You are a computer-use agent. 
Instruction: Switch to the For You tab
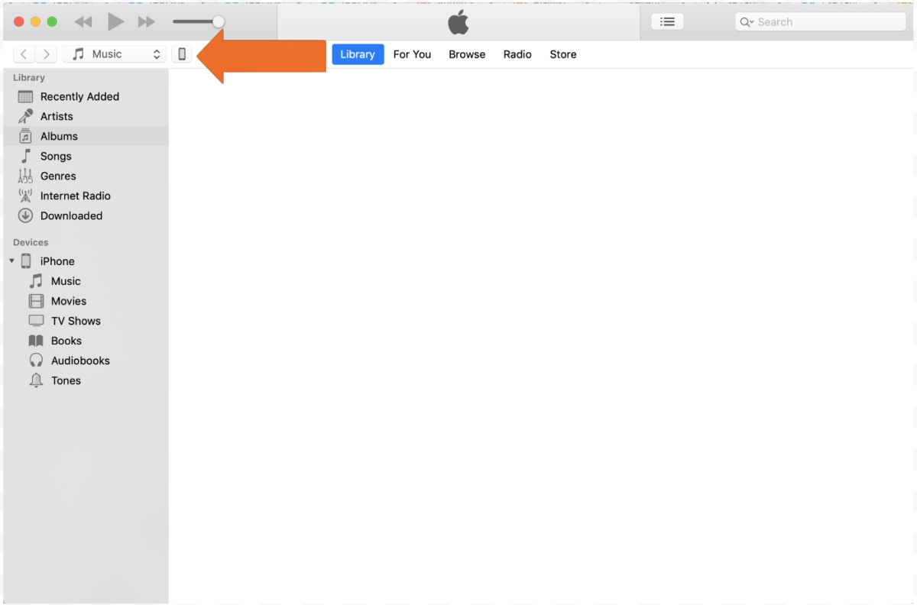(x=412, y=54)
